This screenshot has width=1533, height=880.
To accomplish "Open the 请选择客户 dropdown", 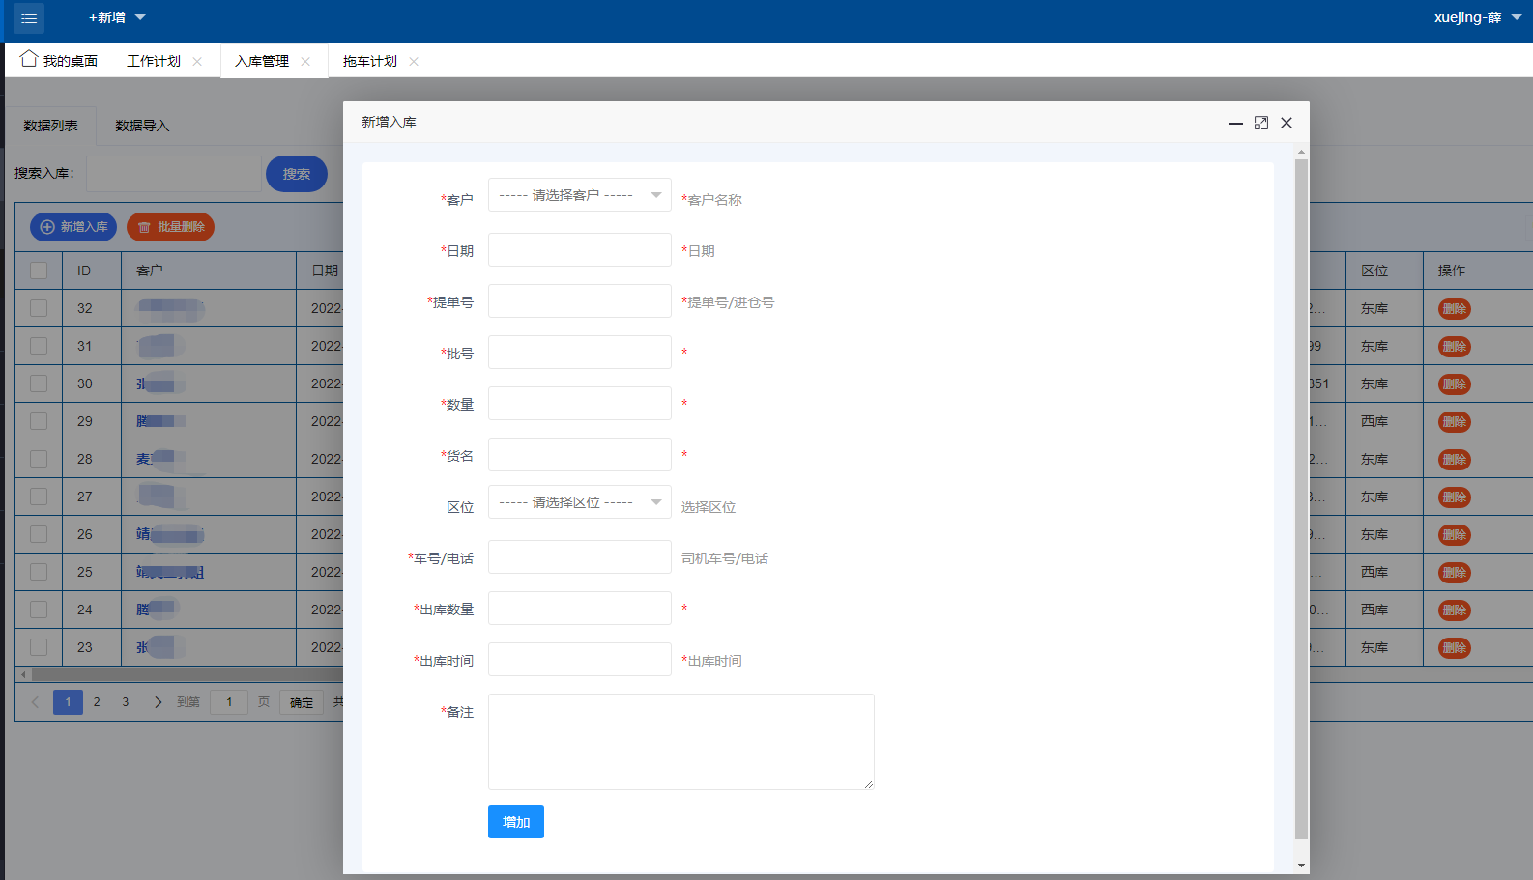I will (579, 195).
